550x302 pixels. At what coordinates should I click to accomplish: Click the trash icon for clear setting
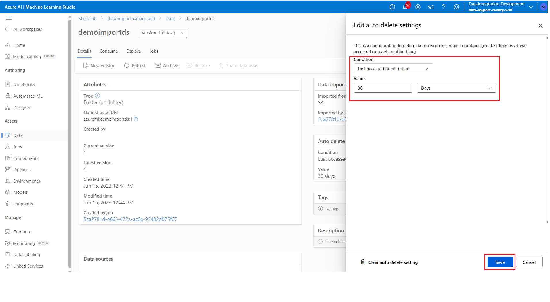363,262
